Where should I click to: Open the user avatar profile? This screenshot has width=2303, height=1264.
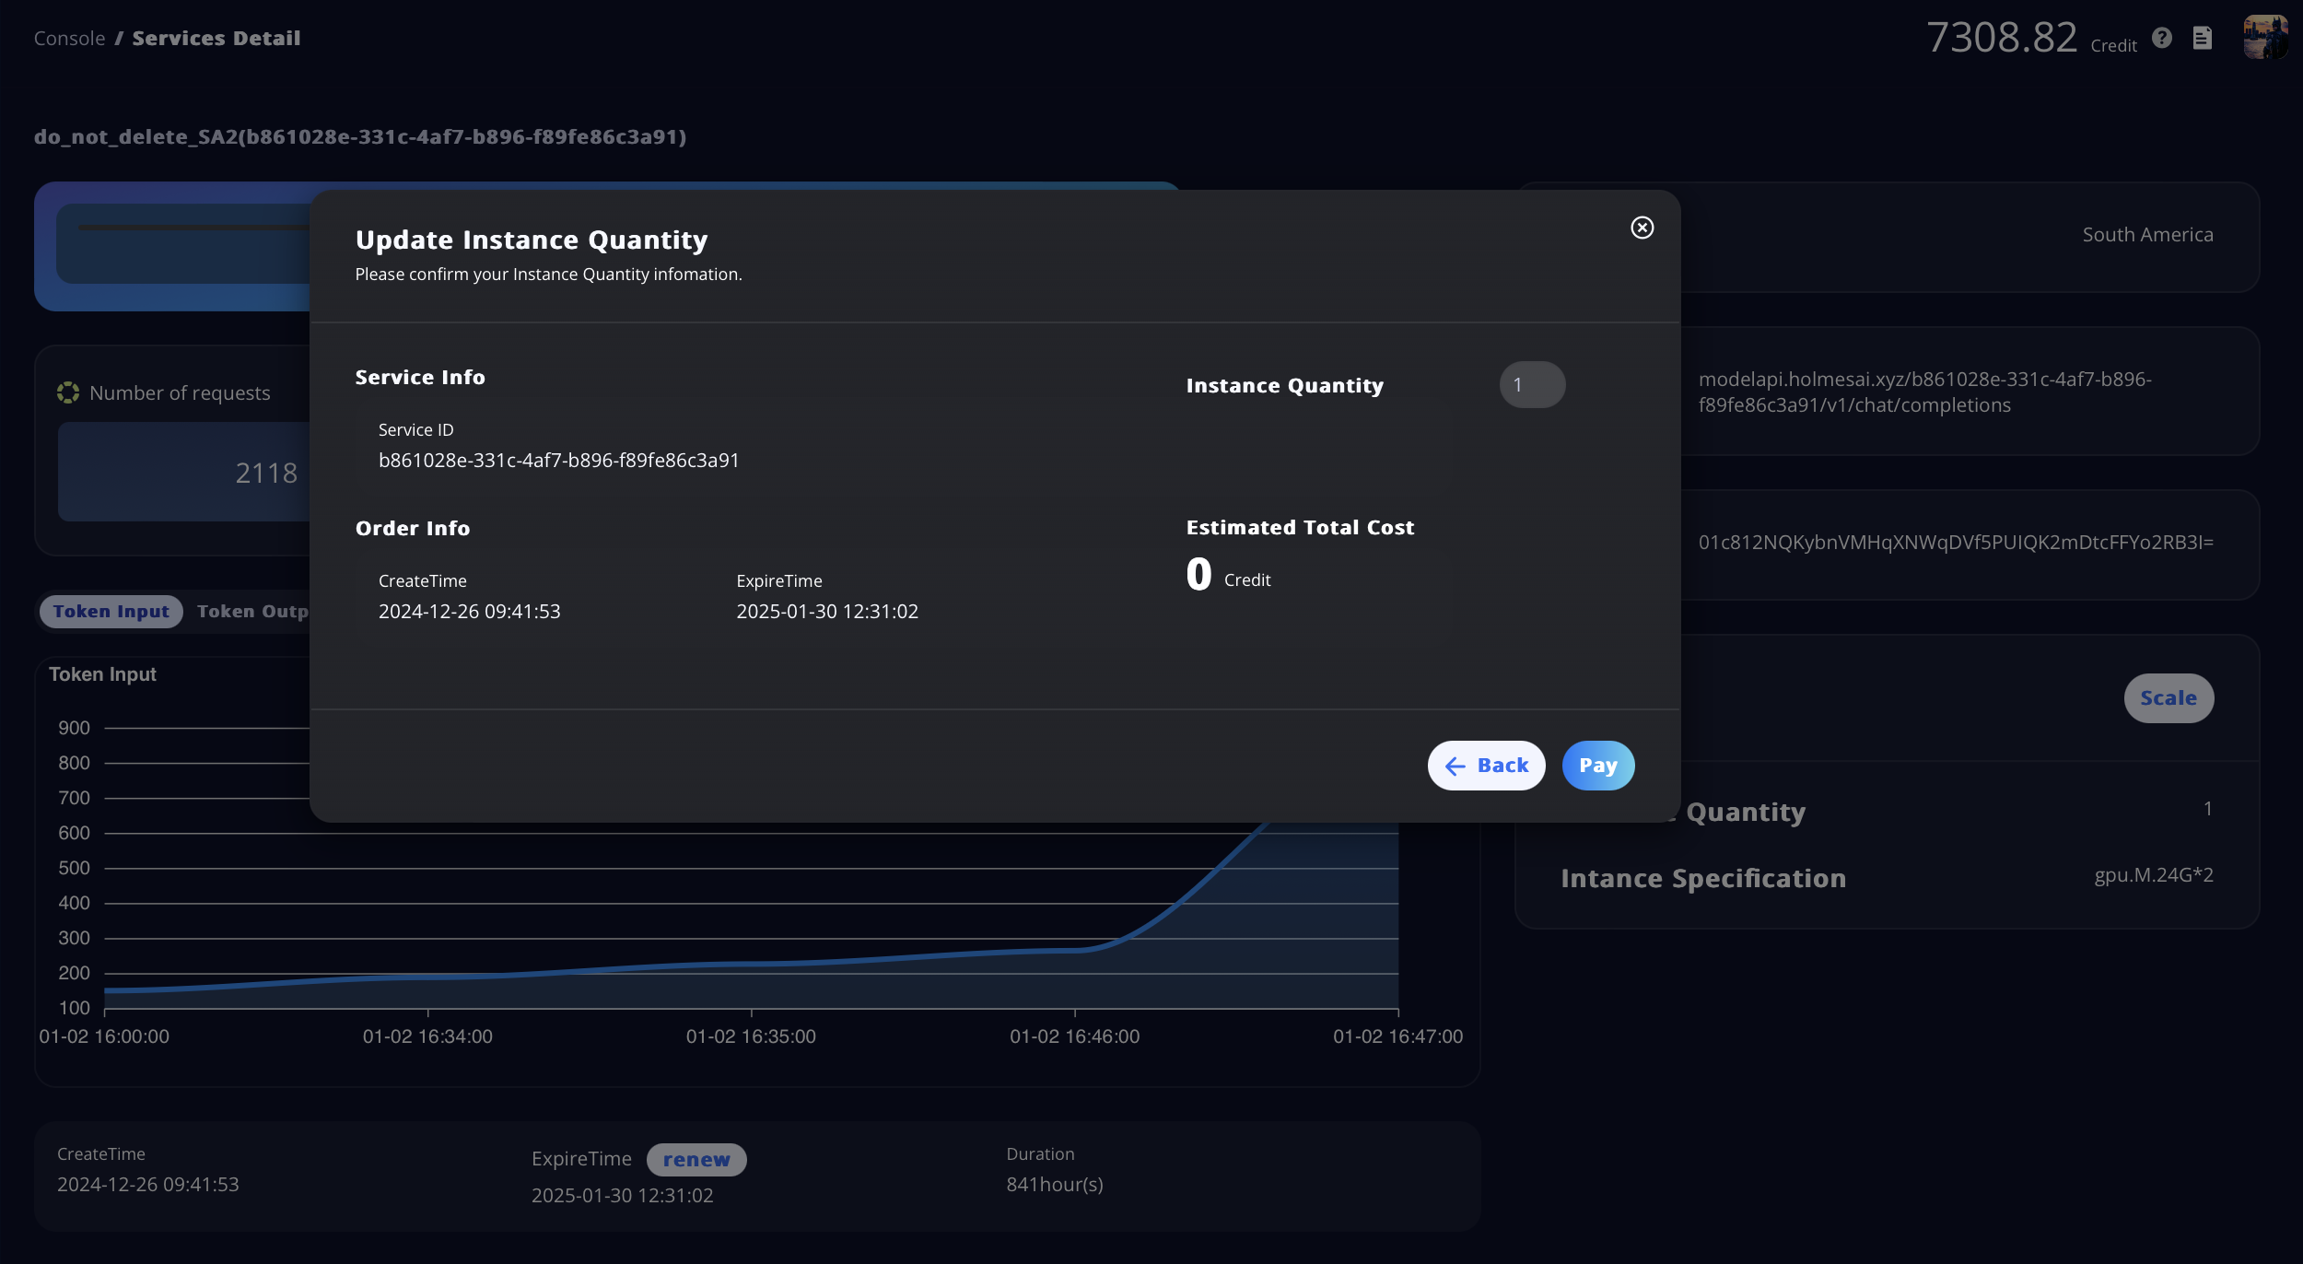[x=2265, y=37]
